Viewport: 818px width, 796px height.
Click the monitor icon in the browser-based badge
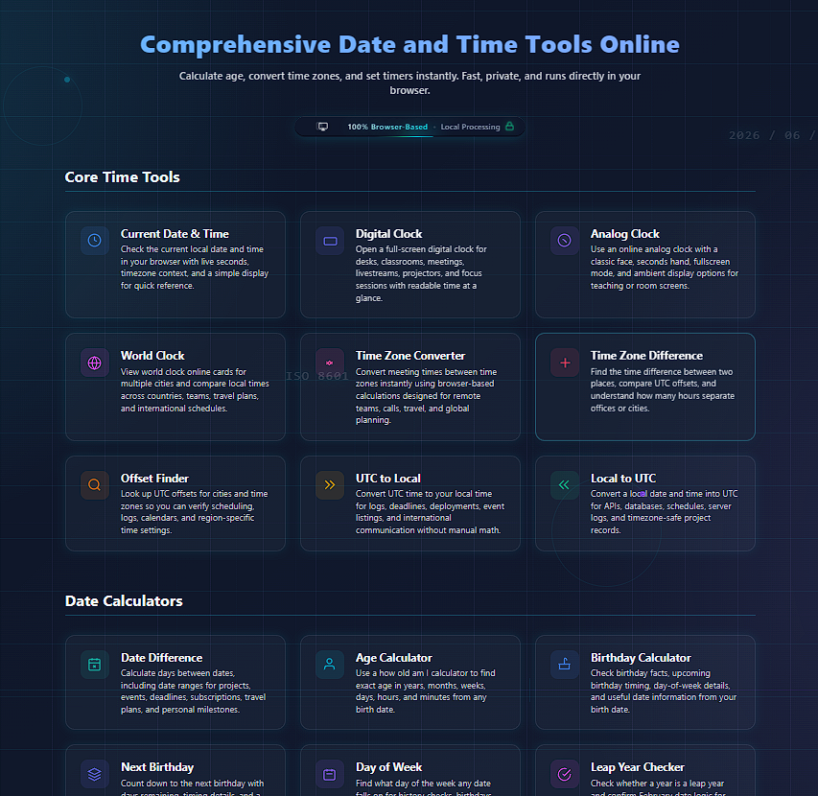pos(323,127)
